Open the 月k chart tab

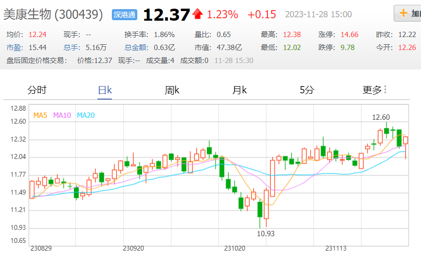[240, 90]
